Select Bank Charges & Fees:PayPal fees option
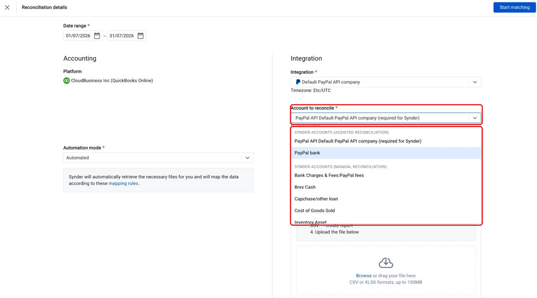Viewport: 537px width, 298px height. [386, 175]
